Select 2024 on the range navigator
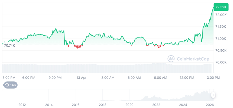 pos(183,105)
